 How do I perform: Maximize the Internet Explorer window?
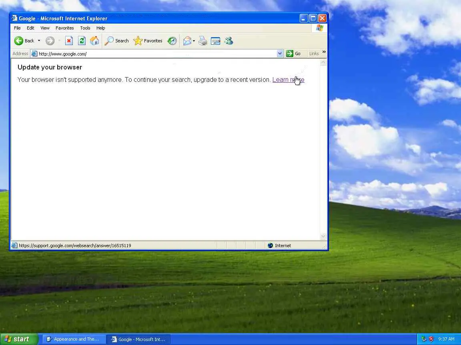coord(313,18)
